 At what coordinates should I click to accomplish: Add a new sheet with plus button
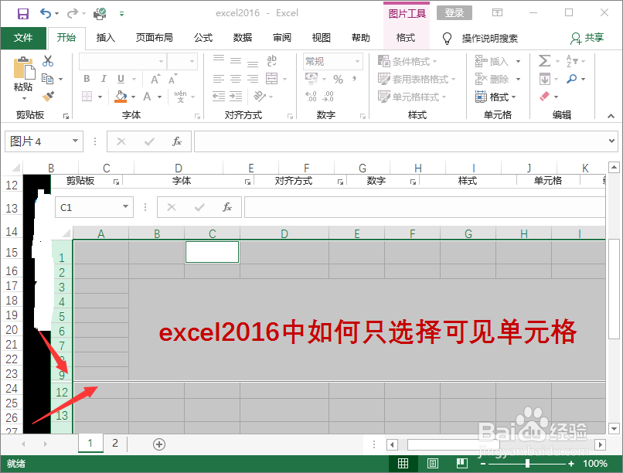coord(159,444)
